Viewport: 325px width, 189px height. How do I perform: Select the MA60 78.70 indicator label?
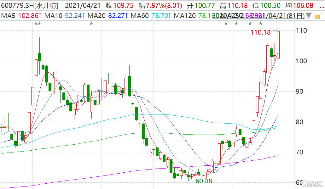[x=151, y=15]
